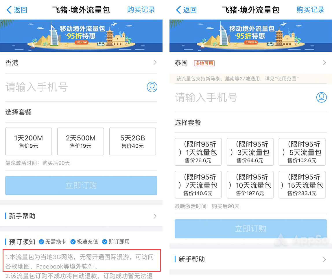The image size is (332, 280).
Task: Click the contact picker icon on the Thailand page
Action: (322, 97)
